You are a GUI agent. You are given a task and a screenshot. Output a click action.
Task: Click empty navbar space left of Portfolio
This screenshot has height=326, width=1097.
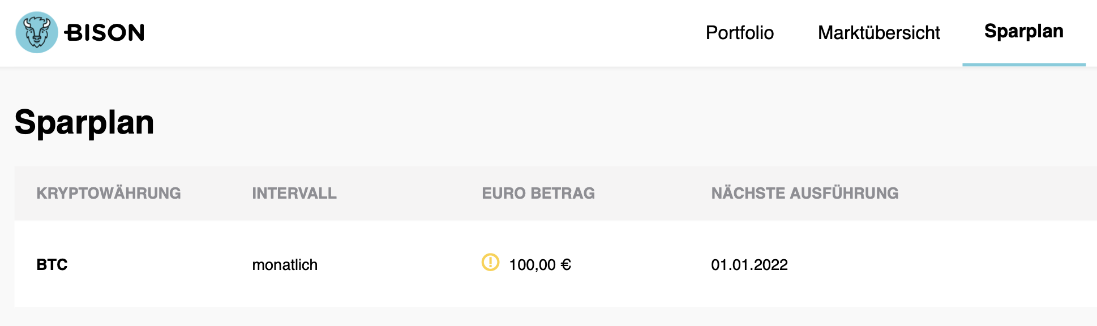(453, 33)
